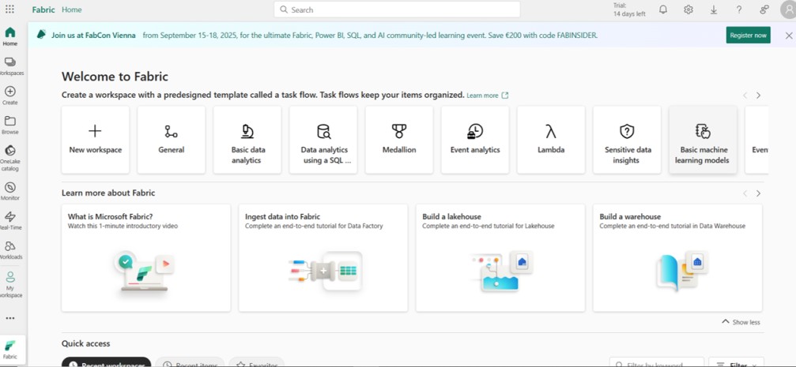Open Workloads from the left sidebar
Image resolution: width=796 pixels, height=367 pixels.
pyautogui.click(x=10, y=249)
